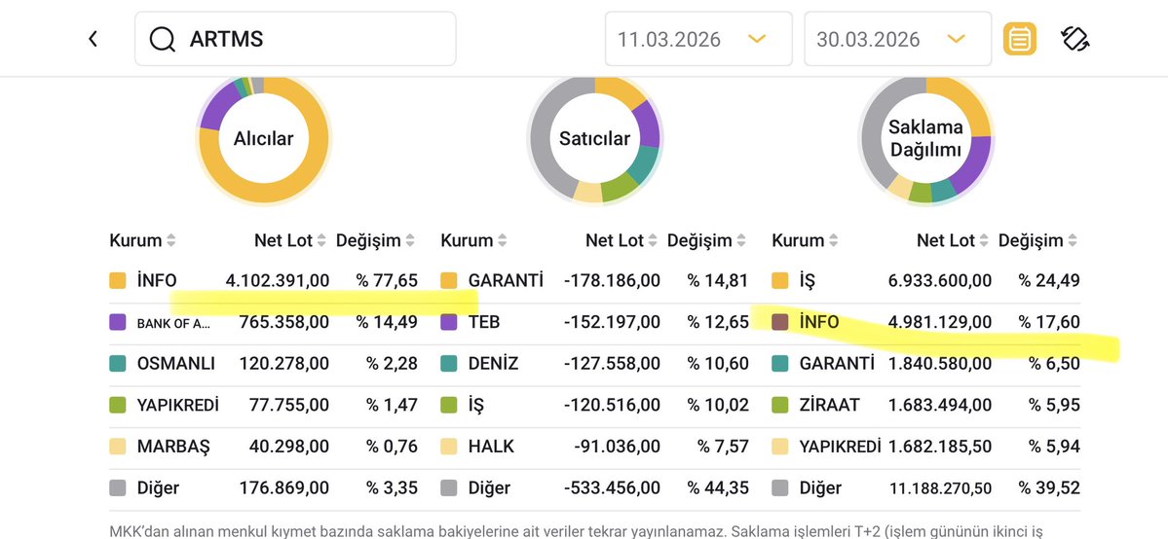Sort custody table by Değişim

click(1038, 240)
